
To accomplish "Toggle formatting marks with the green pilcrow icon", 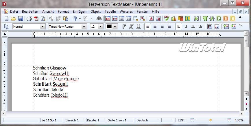I will (x=205, y=18).
